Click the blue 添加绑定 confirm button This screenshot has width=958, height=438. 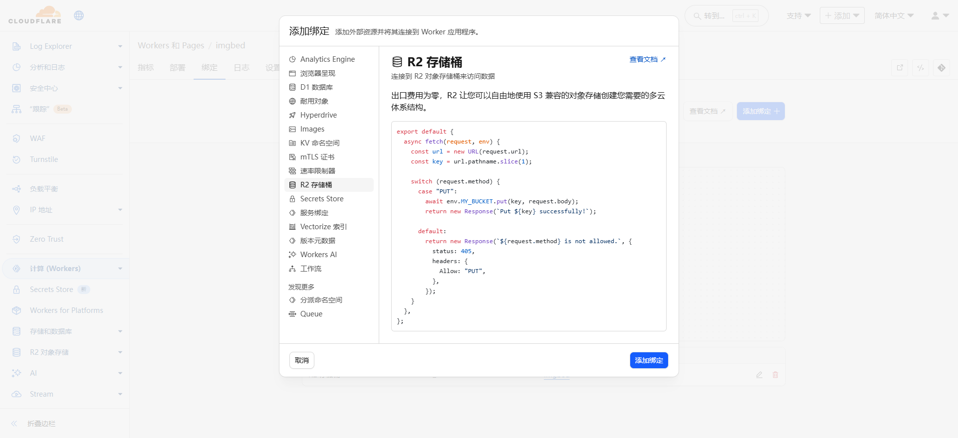tap(649, 360)
